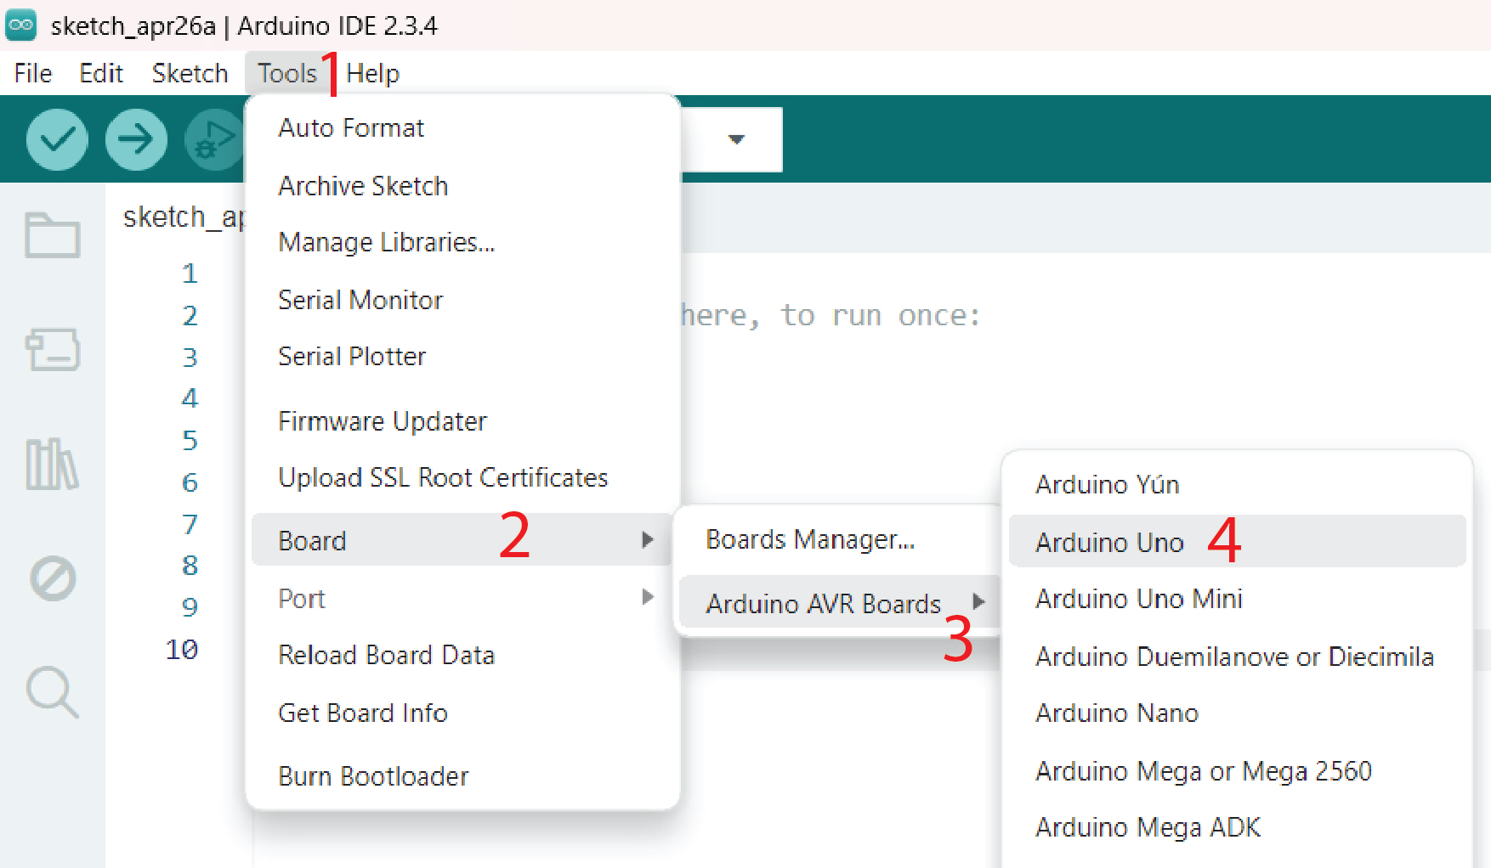The image size is (1491, 868).
Task: Expand the Arduino AVR Boards submenu
Action: (840, 603)
